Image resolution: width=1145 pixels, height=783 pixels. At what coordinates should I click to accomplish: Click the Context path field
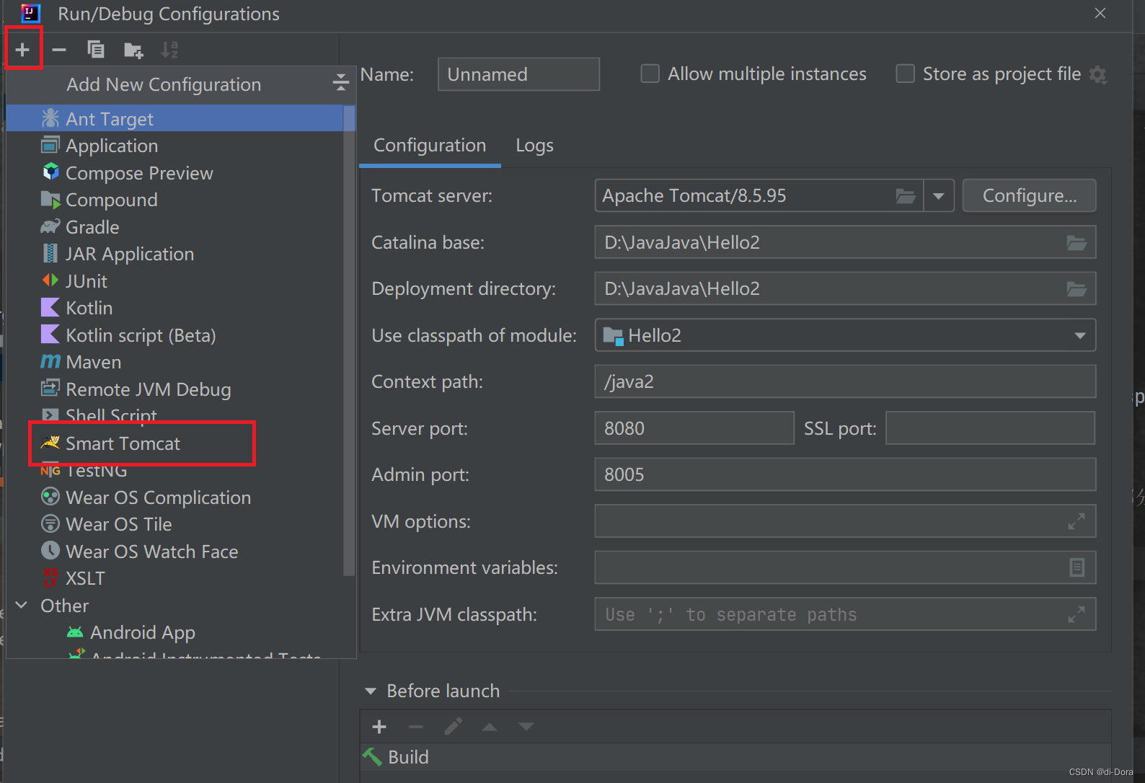pyautogui.click(x=845, y=381)
